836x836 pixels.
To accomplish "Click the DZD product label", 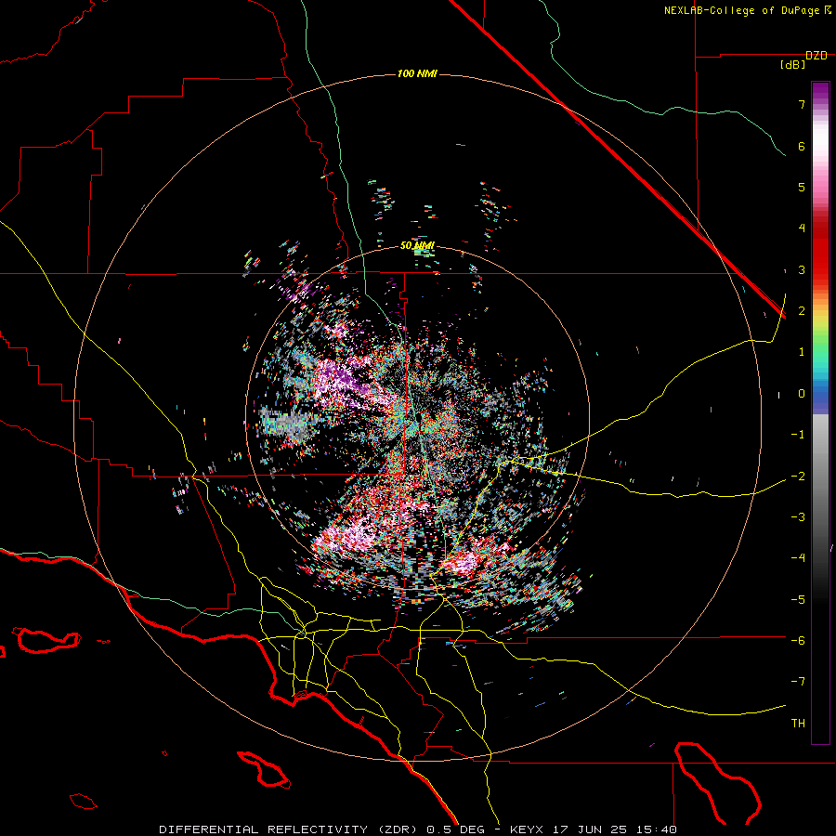I will (x=816, y=55).
